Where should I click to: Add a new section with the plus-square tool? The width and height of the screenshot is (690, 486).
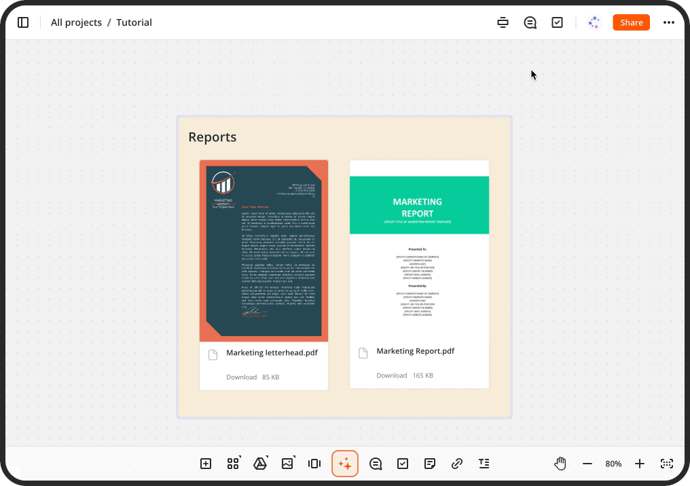206,464
